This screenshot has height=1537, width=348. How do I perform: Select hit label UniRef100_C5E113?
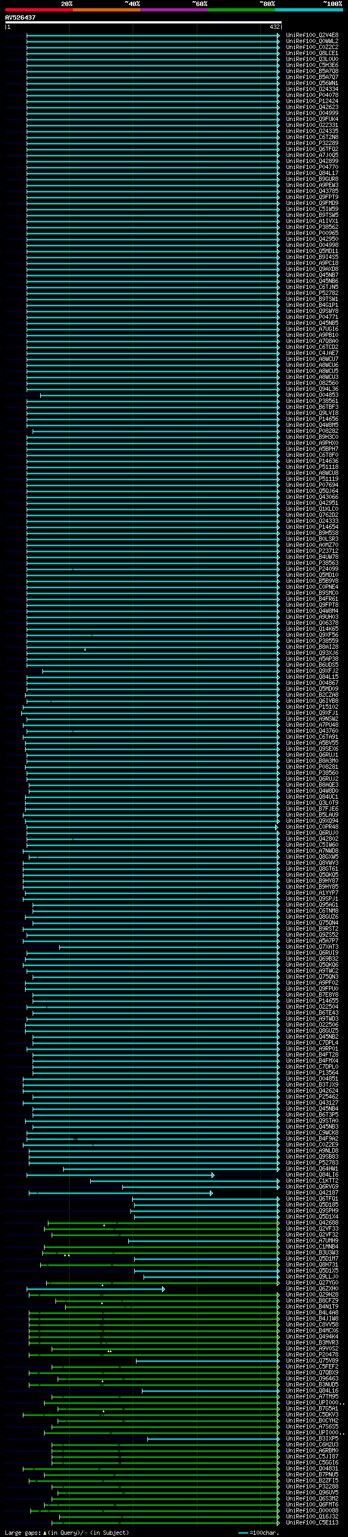pos(312,1522)
